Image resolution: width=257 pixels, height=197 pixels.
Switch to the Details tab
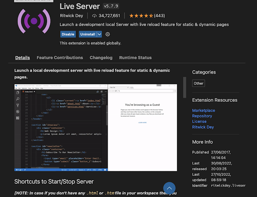[x=22, y=58]
